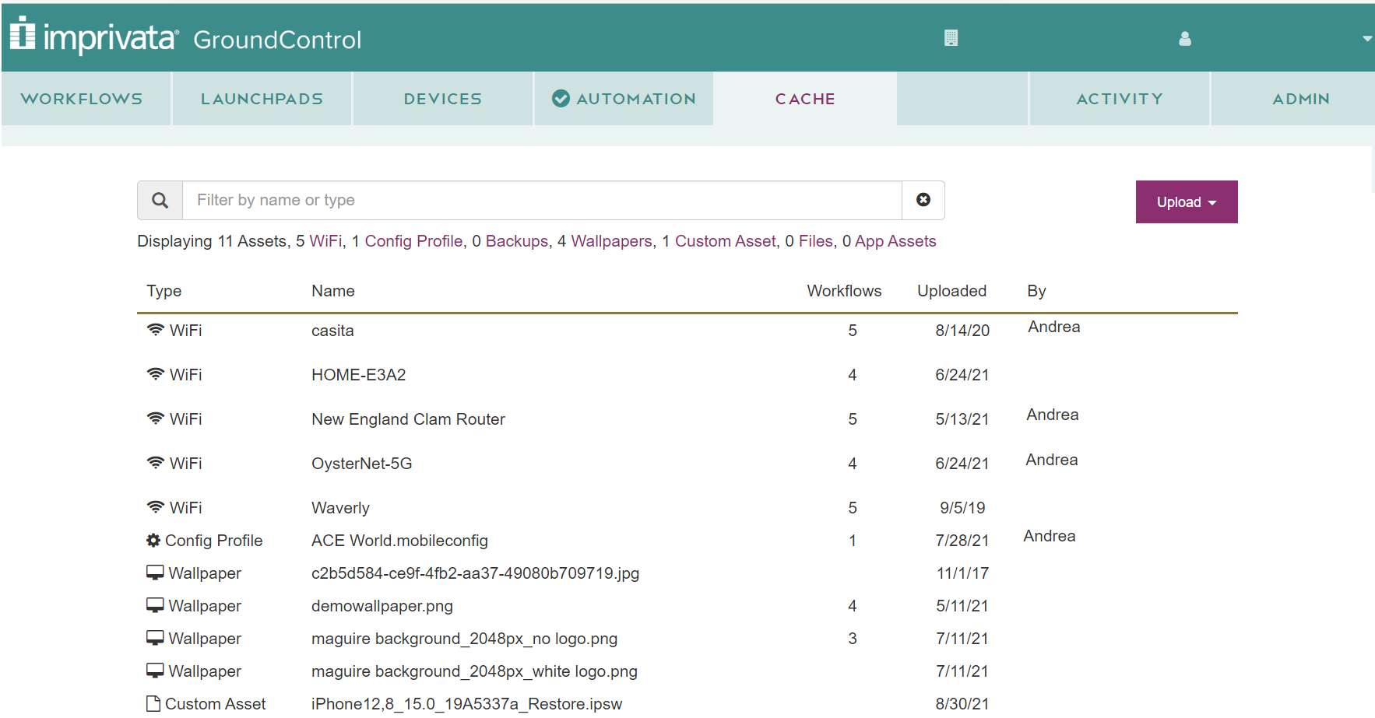Image resolution: width=1375 pixels, height=718 pixels.
Task: Sort by the Workflows column header
Action: 844,291
